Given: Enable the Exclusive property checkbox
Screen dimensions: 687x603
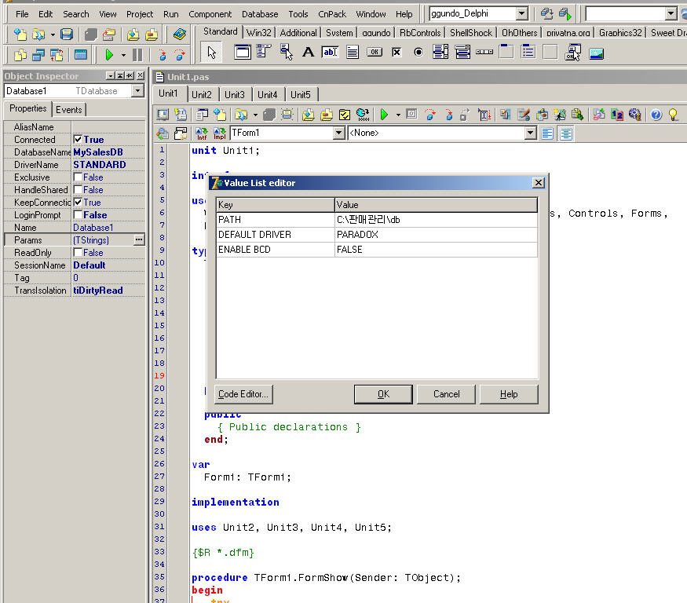Looking at the screenshot, I should (x=78, y=177).
